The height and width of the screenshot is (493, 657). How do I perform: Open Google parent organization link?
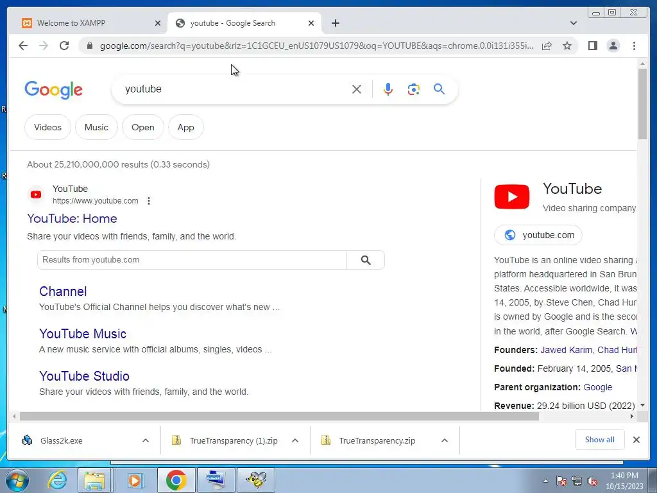click(x=597, y=387)
